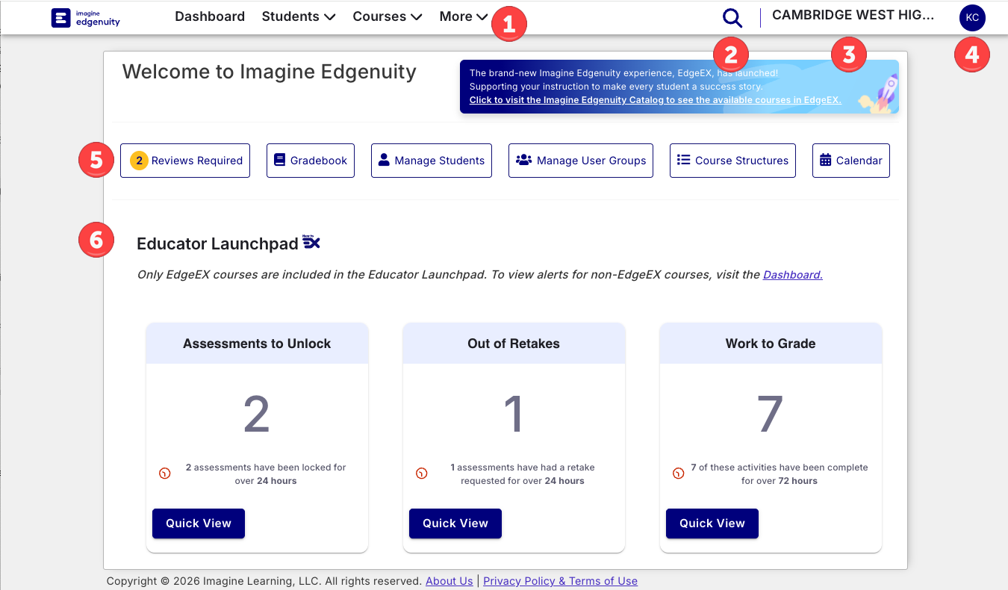Screen dimensions: 1008x590
Task: Click the Calendar icon
Action: coord(825,160)
